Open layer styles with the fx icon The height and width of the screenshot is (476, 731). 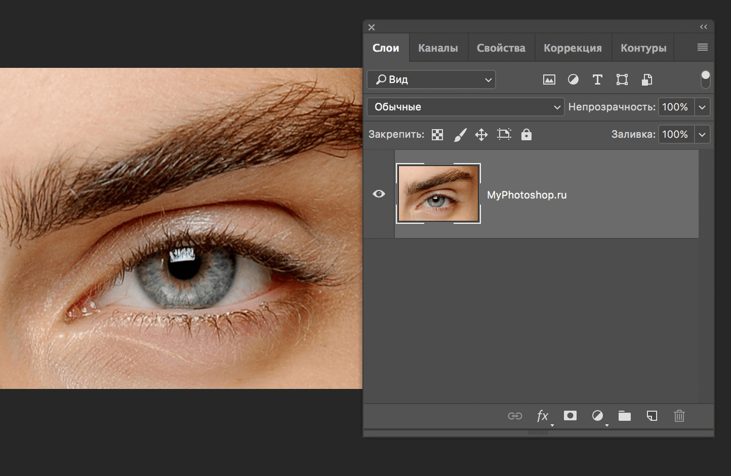543,415
